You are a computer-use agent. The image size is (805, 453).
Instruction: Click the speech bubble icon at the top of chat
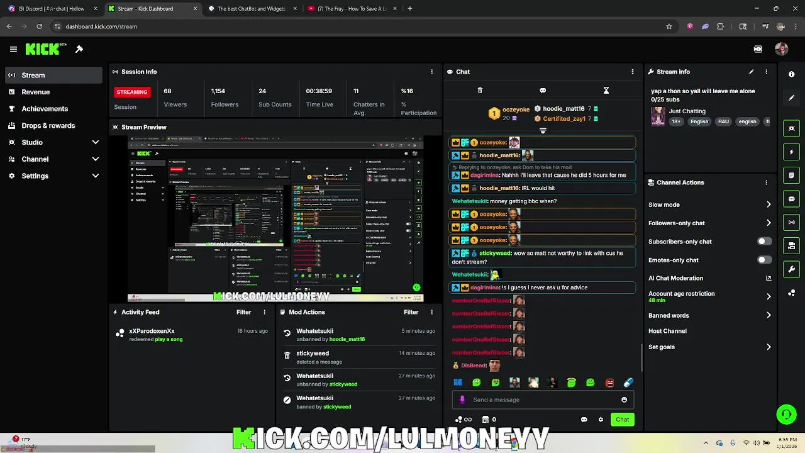543,91
